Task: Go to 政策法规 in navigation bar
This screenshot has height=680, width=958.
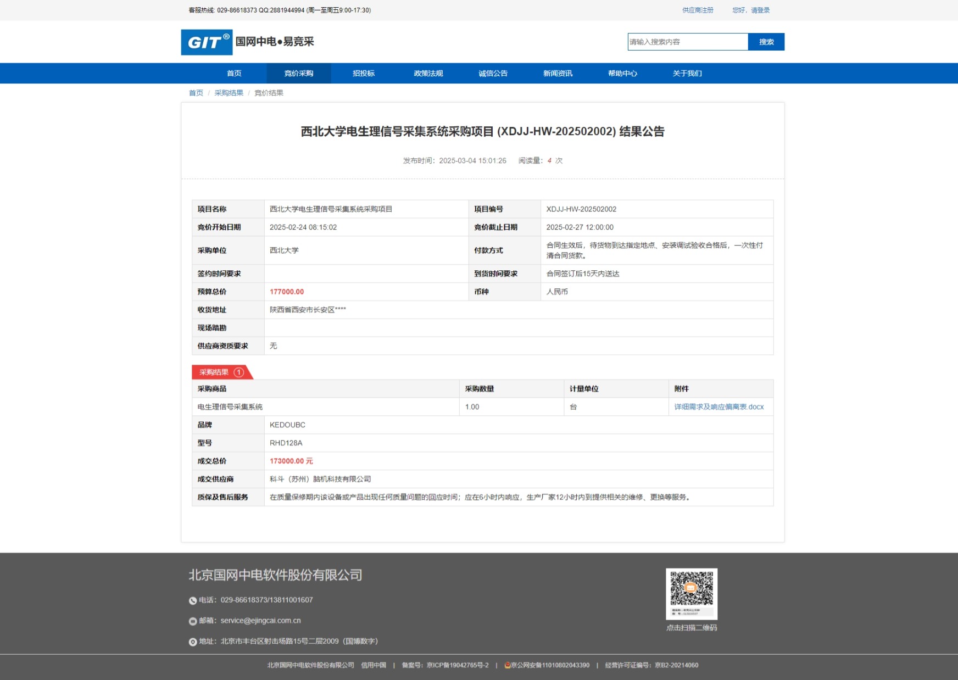Action: (x=428, y=74)
